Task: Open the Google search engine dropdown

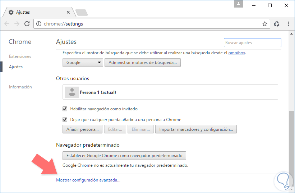Action: point(83,63)
